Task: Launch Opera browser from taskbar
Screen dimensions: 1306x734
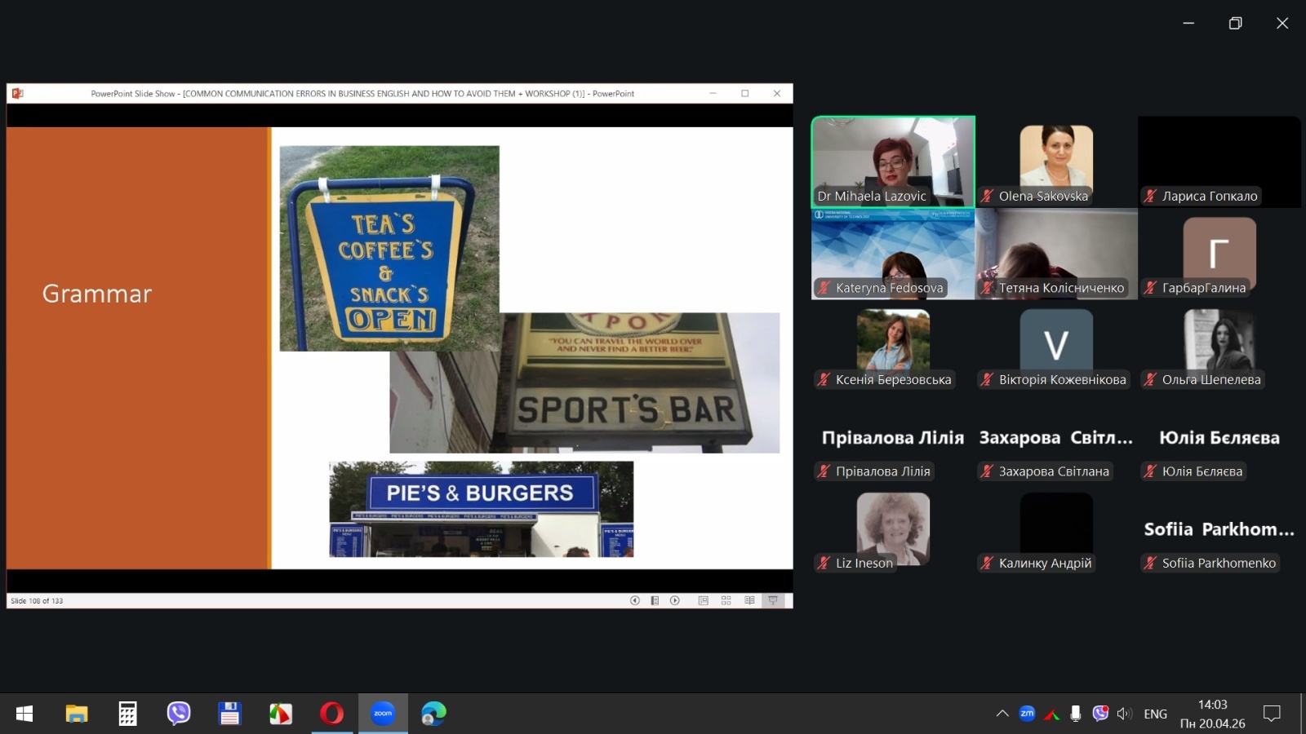Action: (331, 714)
